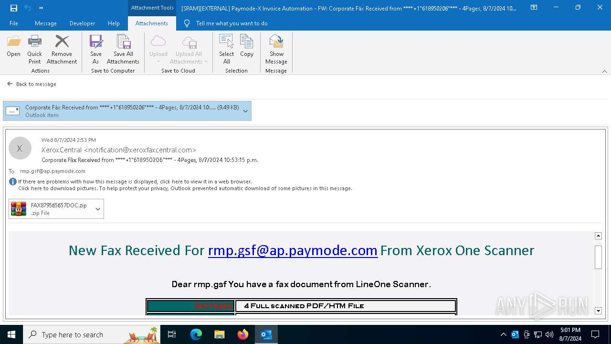Click recipient rmp.gsf@ap.paymode.com in To field
Viewport: 611px width, 344px height.
(53, 171)
